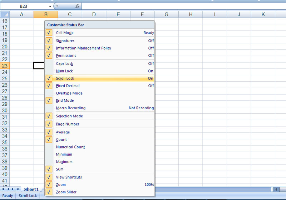The image size is (286, 200).
Task: Select column B header
Action: 46,14
